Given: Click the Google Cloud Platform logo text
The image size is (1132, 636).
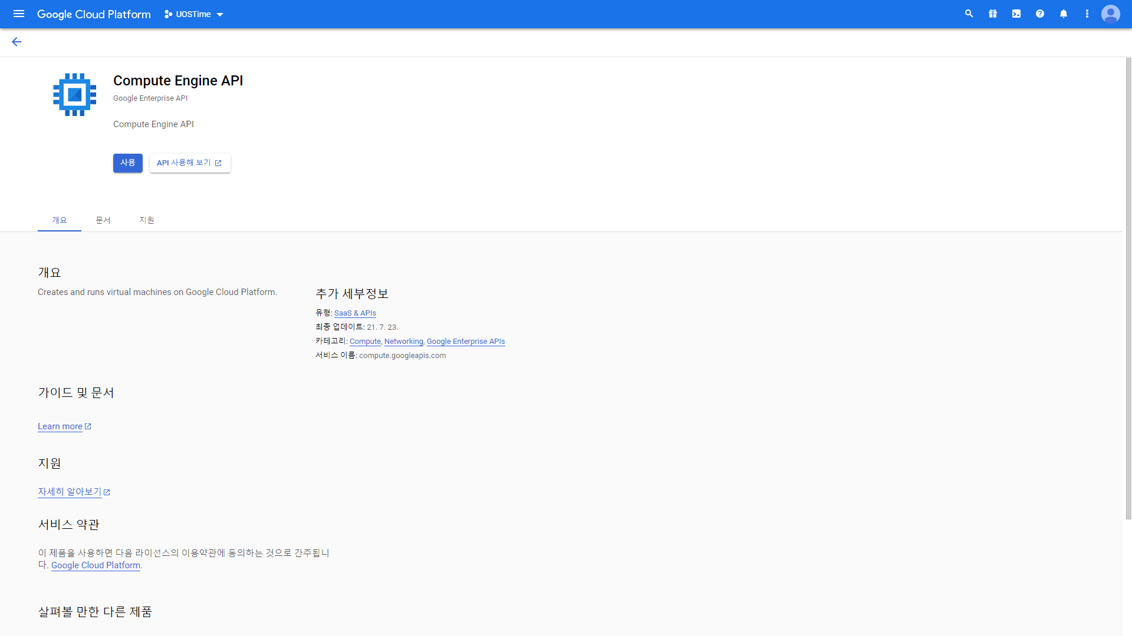Looking at the screenshot, I should [94, 14].
